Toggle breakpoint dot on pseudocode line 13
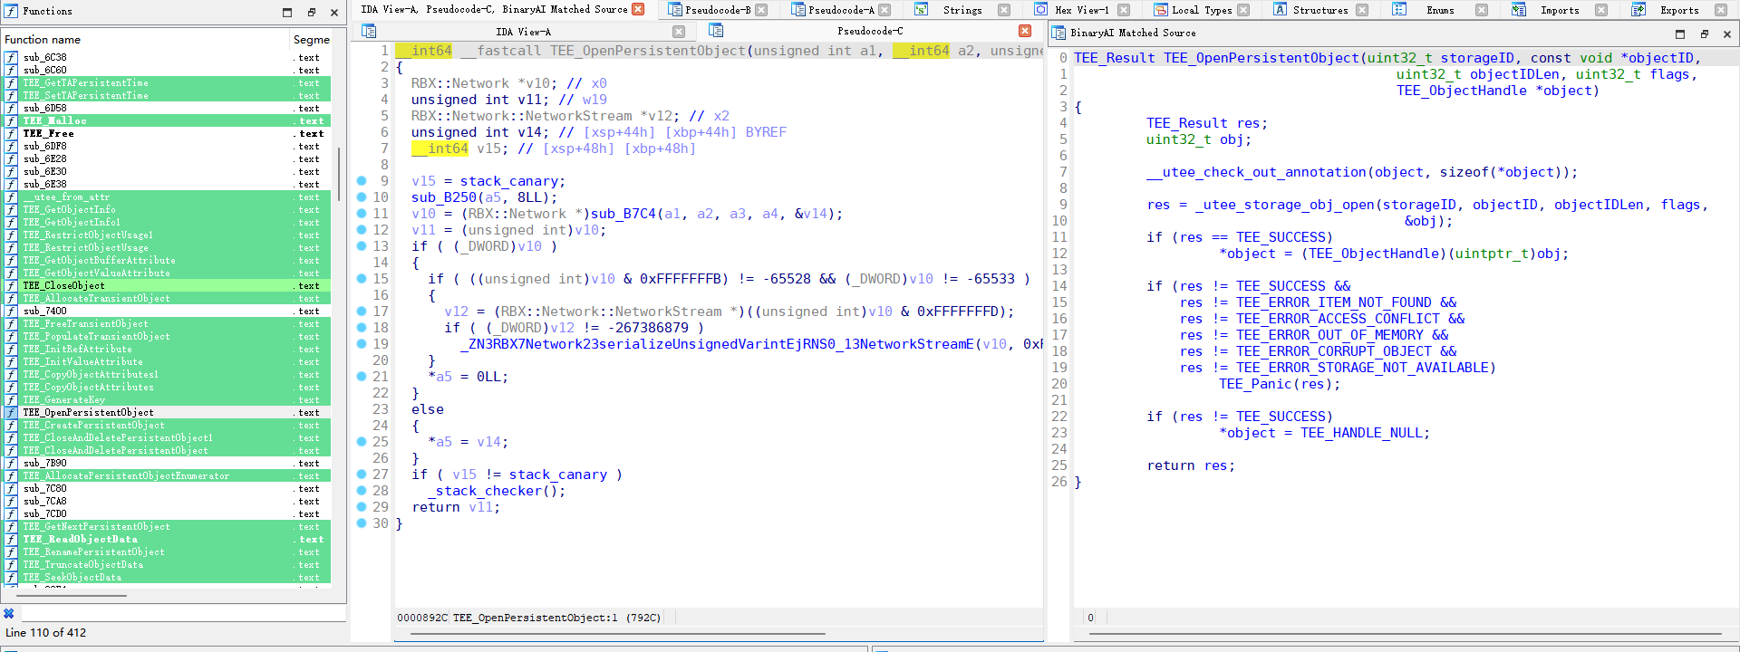This screenshot has height=652, width=1740. pyautogui.click(x=362, y=246)
